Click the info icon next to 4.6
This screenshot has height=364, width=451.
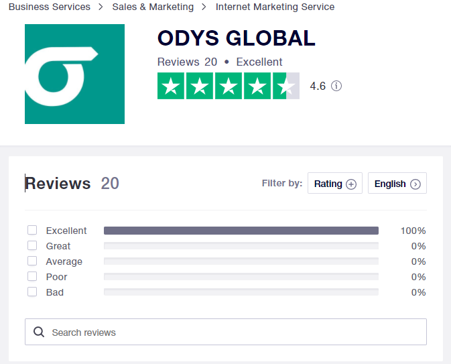336,86
